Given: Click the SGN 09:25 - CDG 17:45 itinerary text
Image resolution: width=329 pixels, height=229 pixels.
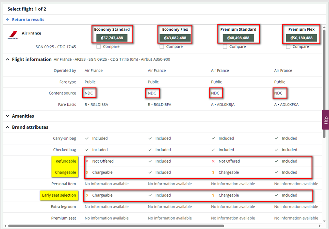Looking at the screenshot, I should (56, 47).
